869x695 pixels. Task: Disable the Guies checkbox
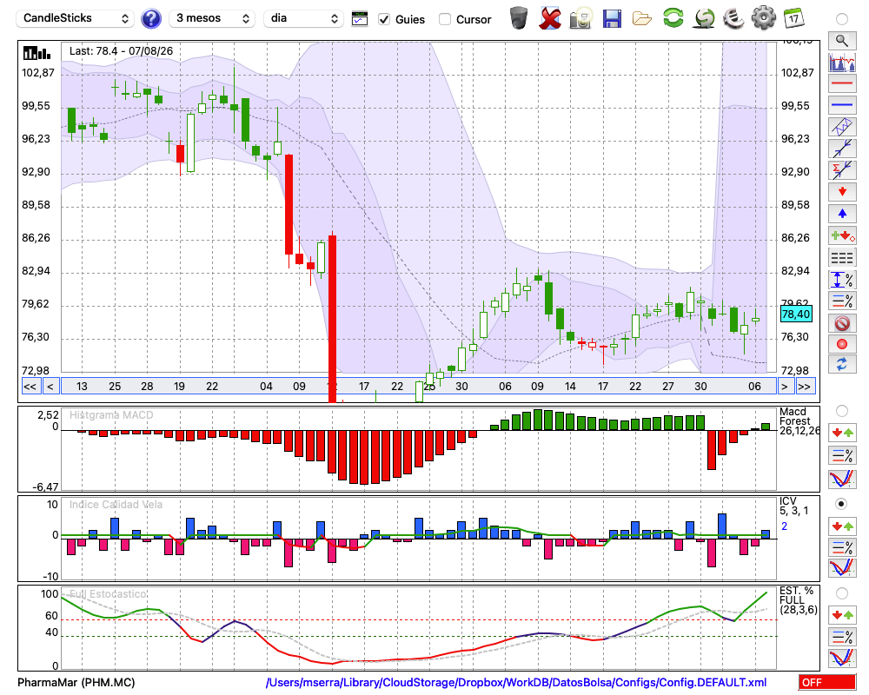(x=383, y=19)
